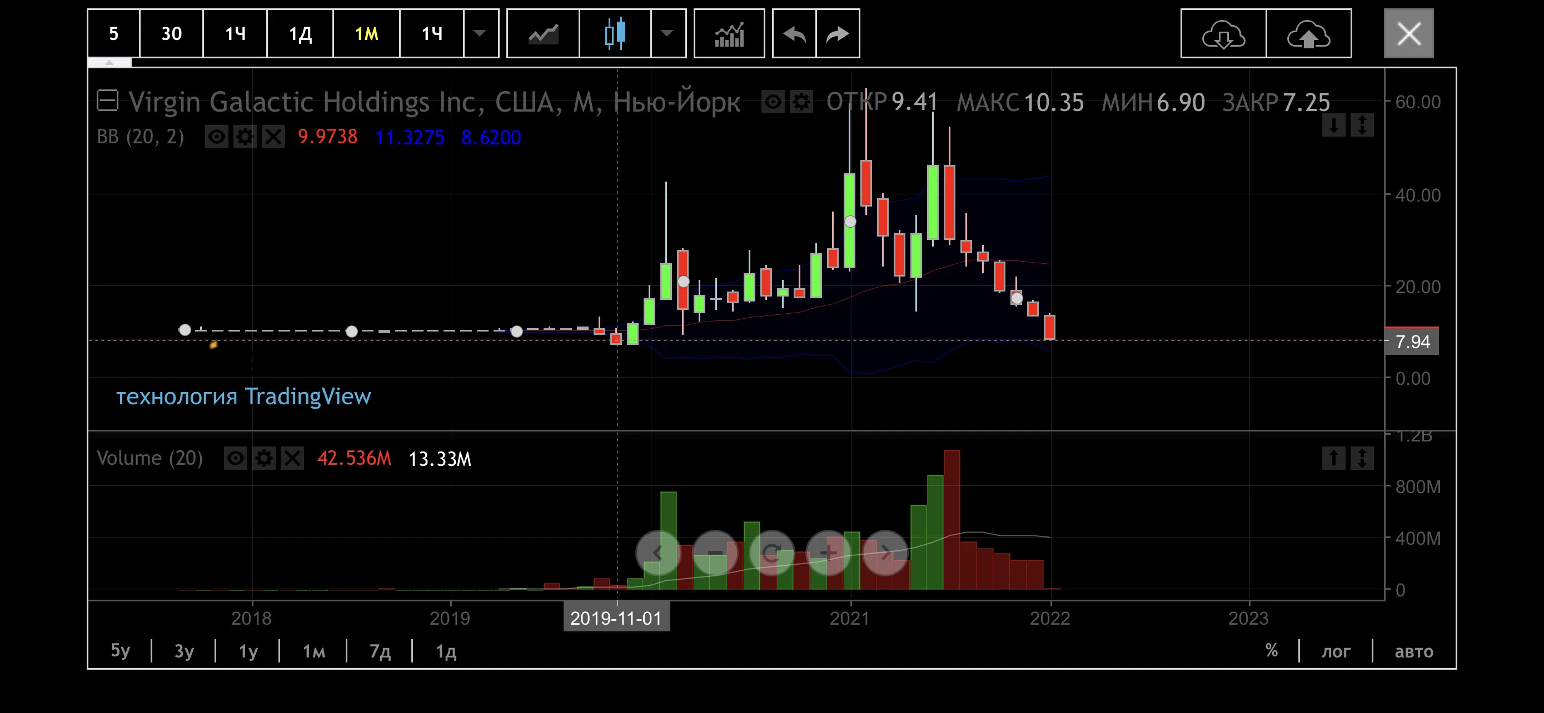The image size is (1544, 713).
Task: Open the indicators menu
Action: click(x=729, y=33)
